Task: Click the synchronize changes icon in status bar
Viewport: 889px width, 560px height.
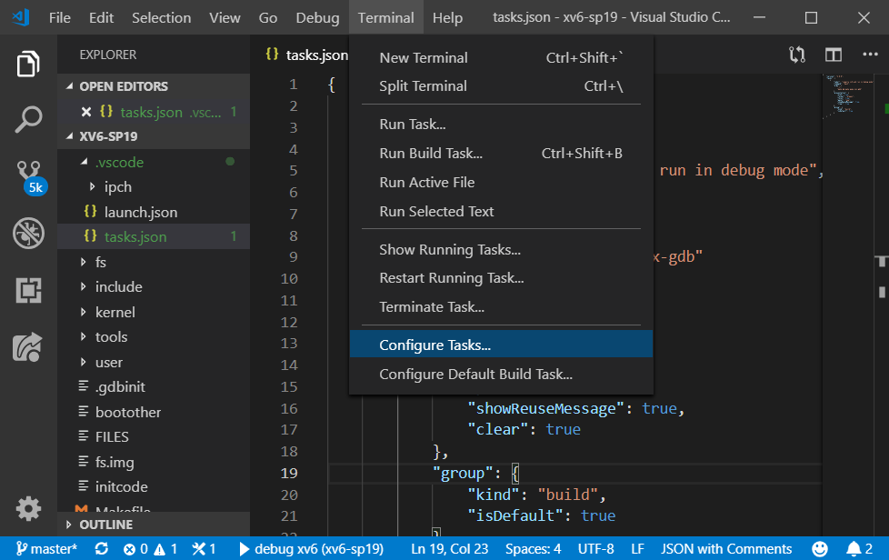Action: click(x=101, y=549)
